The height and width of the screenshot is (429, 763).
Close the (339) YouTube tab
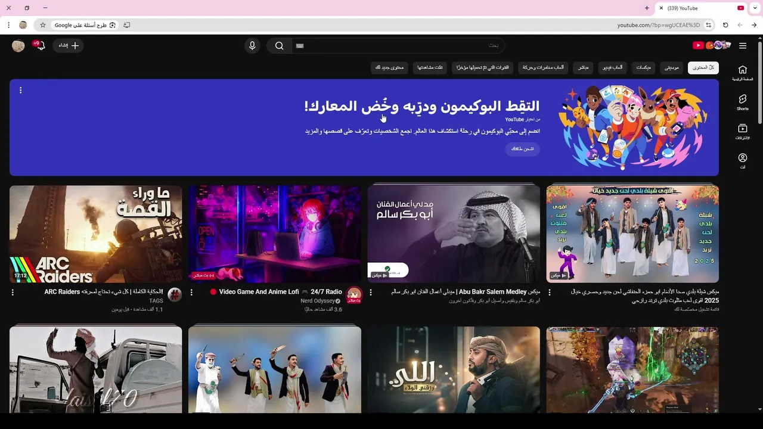[661, 8]
